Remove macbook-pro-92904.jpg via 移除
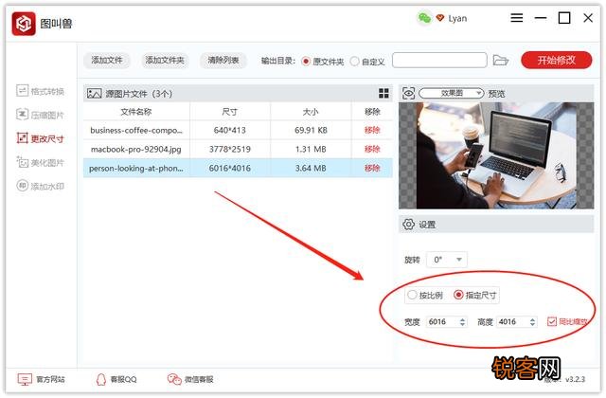606x398 pixels. point(372,150)
